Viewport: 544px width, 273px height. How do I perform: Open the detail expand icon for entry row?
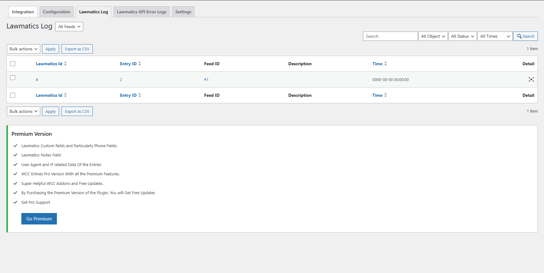coord(531,79)
